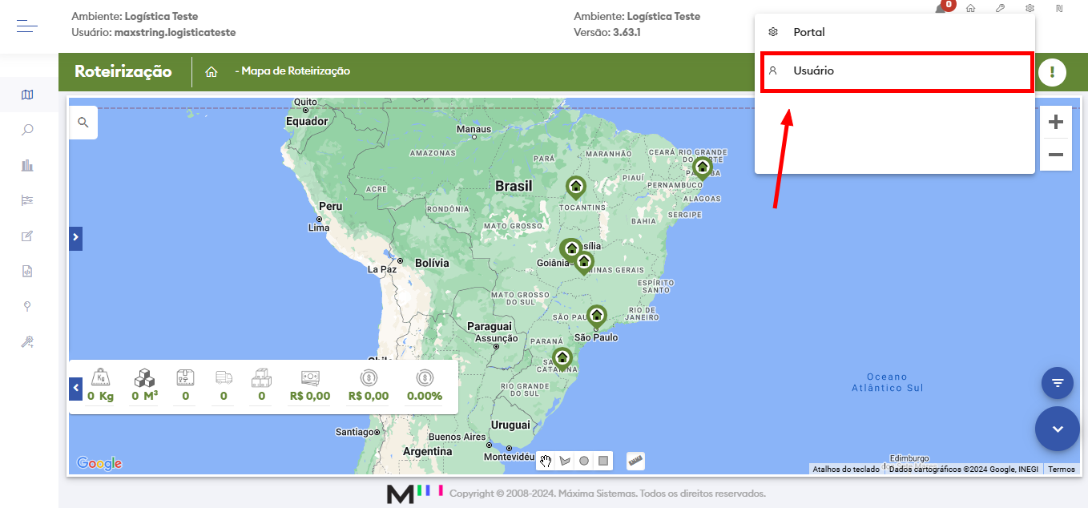
Task: Select the search tool in the sidebar
Action: [26, 130]
